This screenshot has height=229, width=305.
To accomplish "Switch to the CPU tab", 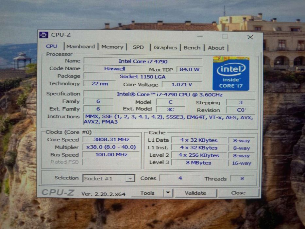I will point(52,46).
